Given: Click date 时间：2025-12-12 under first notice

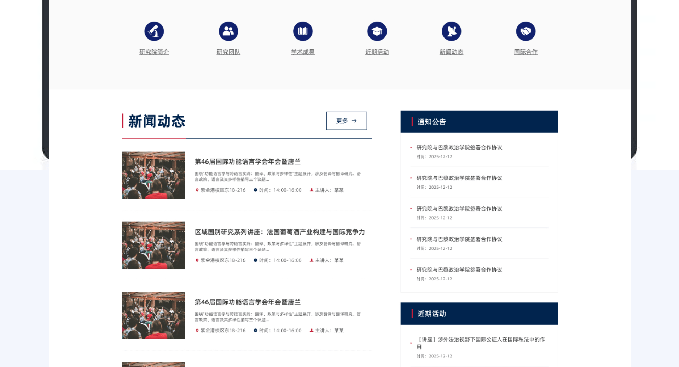Looking at the screenshot, I should [x=434, y=157].
